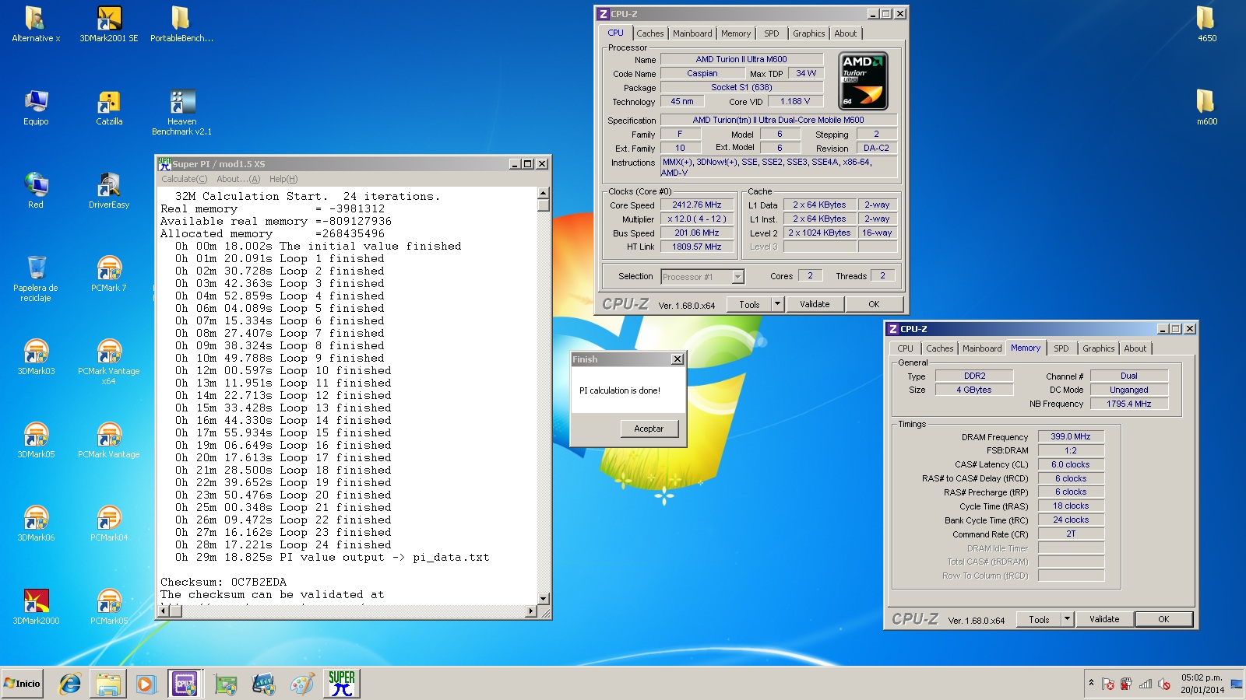Expand Tools dropdown arrow in Memory window
The width and height of the screenshot is (1246, 700).
[1068, 619]
